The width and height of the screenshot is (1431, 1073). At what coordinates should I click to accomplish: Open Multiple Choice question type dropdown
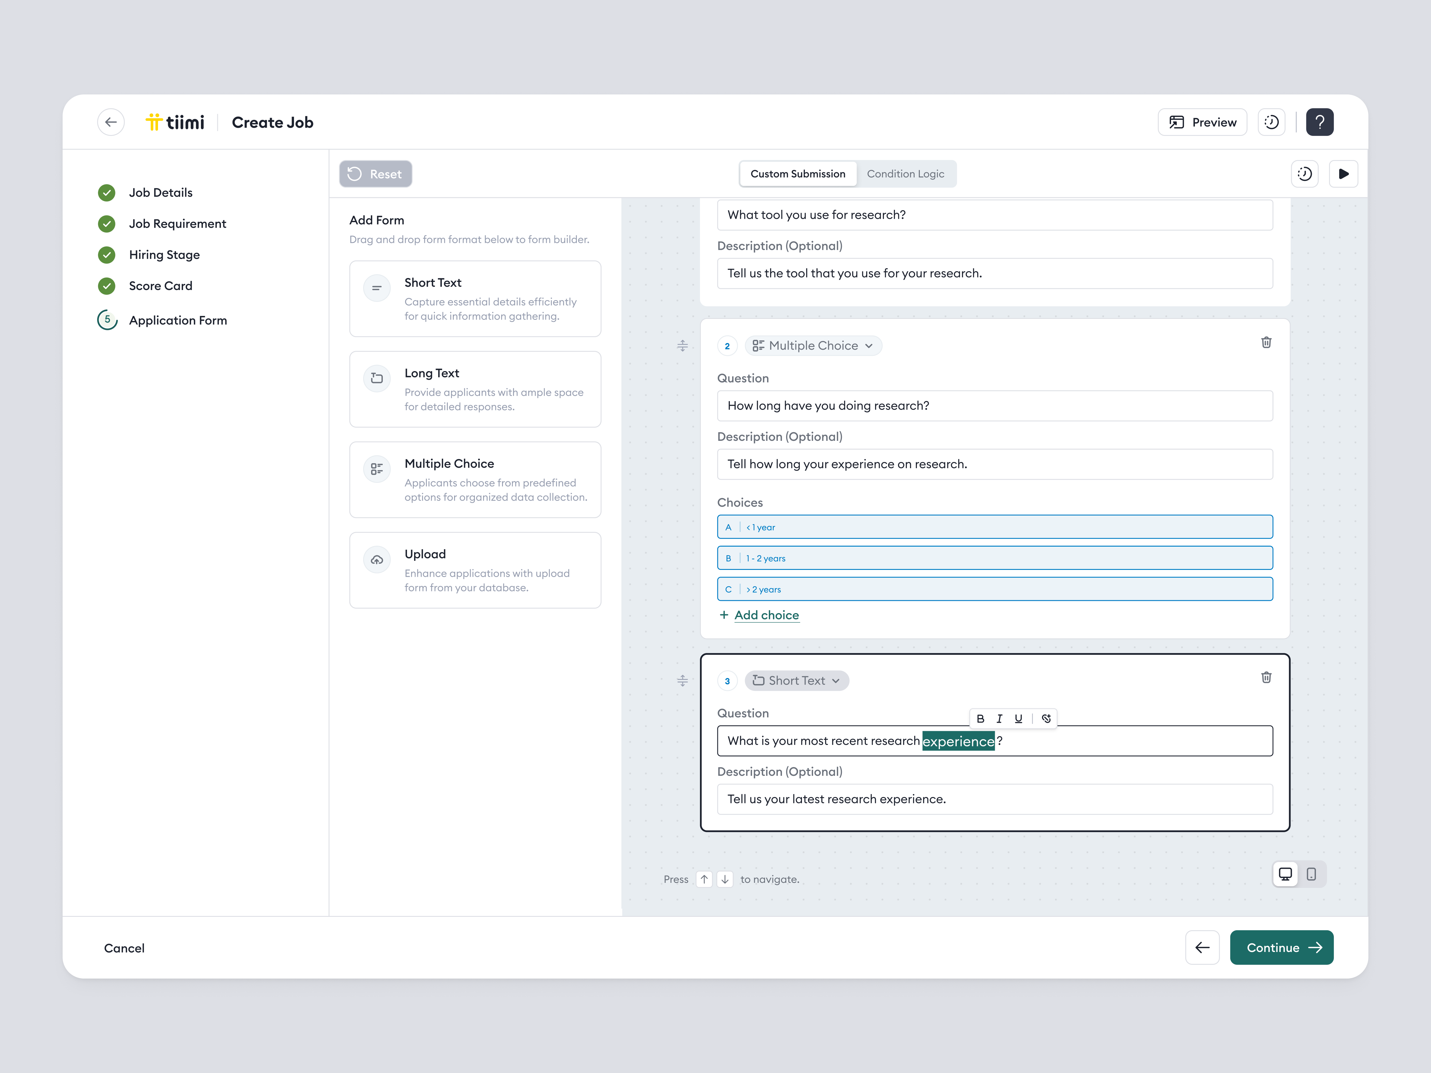[x=813, y=345]
